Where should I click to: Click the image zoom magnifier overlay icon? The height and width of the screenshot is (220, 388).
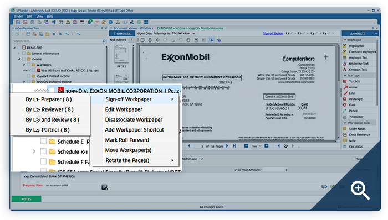360,190
